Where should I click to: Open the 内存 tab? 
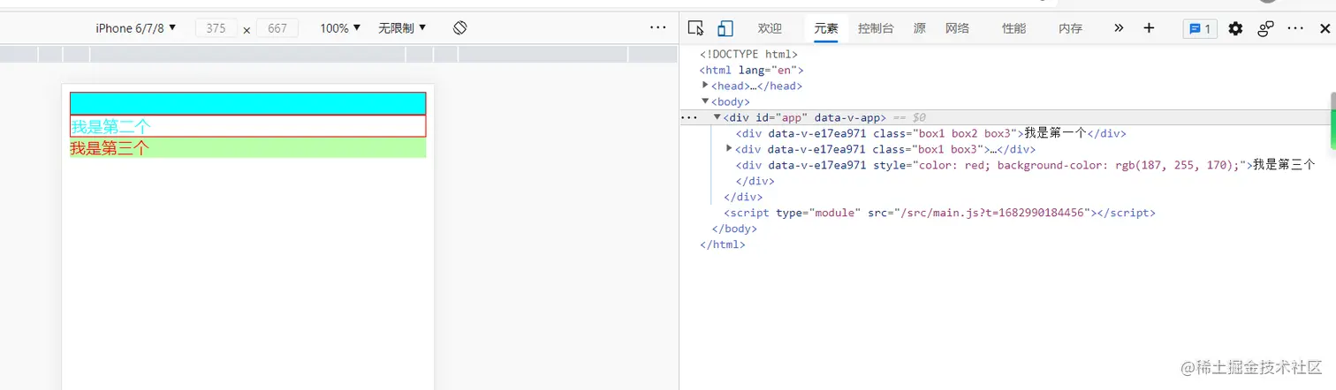(x=1070, y=28)
